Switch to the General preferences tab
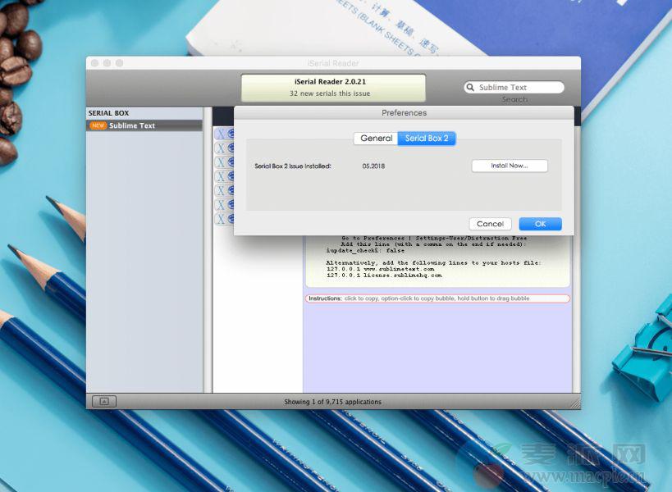 [x=376, y=139]
